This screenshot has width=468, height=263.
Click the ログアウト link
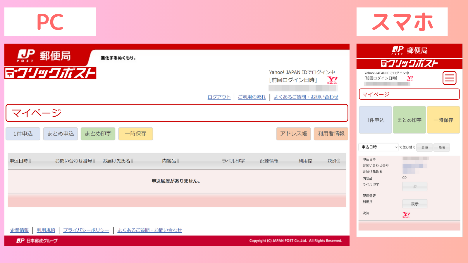coord(219,97)
